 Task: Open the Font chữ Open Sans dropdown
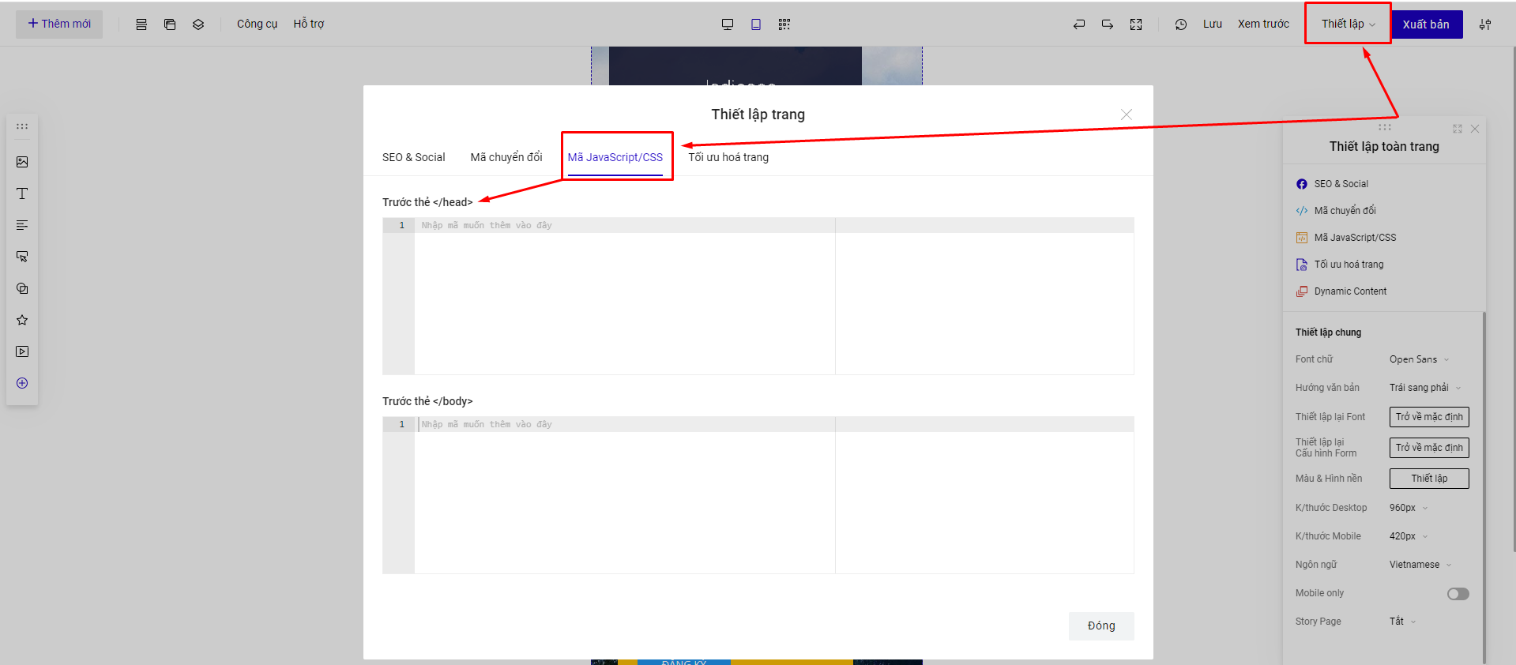(1419, 359)
